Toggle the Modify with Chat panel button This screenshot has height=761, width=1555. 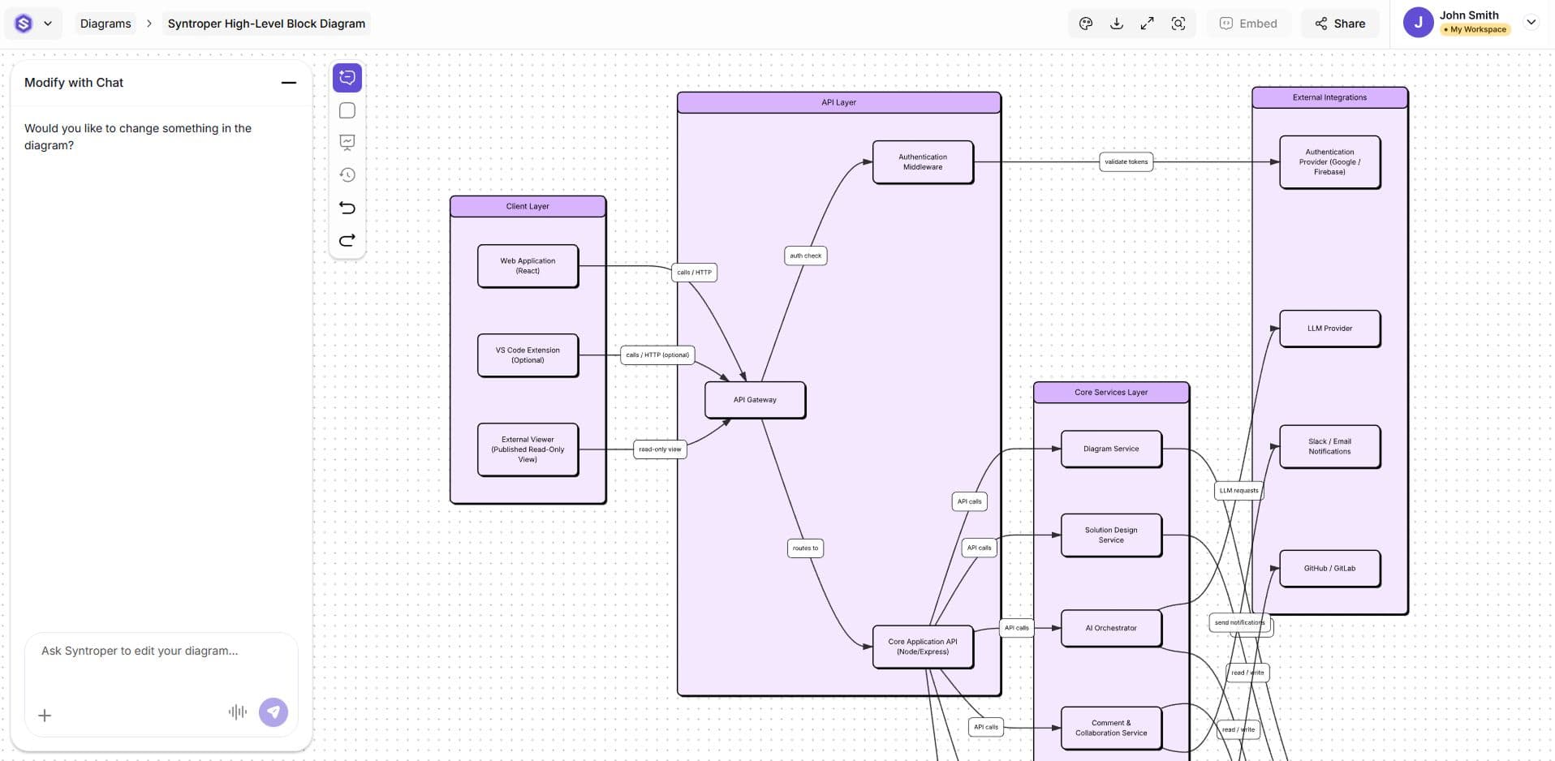click(x=347, y=78)
